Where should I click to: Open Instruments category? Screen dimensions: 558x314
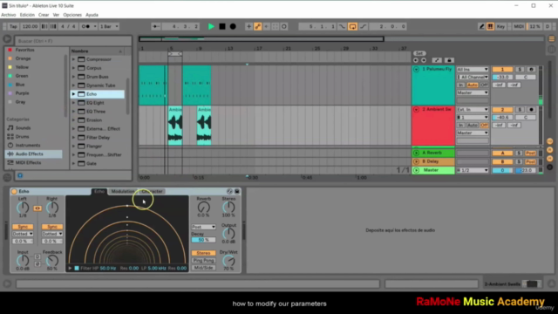pyautogui.click(x=28, y=146)
